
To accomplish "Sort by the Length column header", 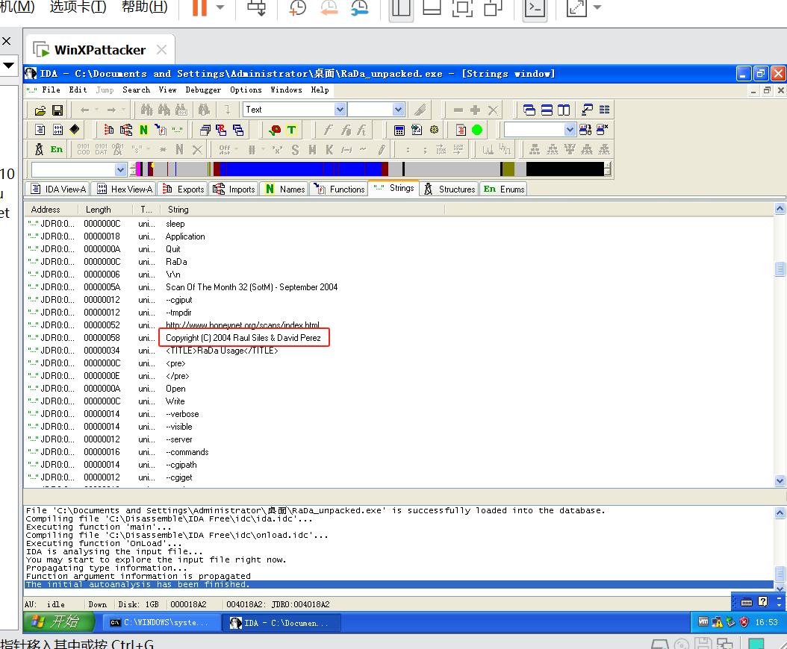I will click(x=105, y=210).
